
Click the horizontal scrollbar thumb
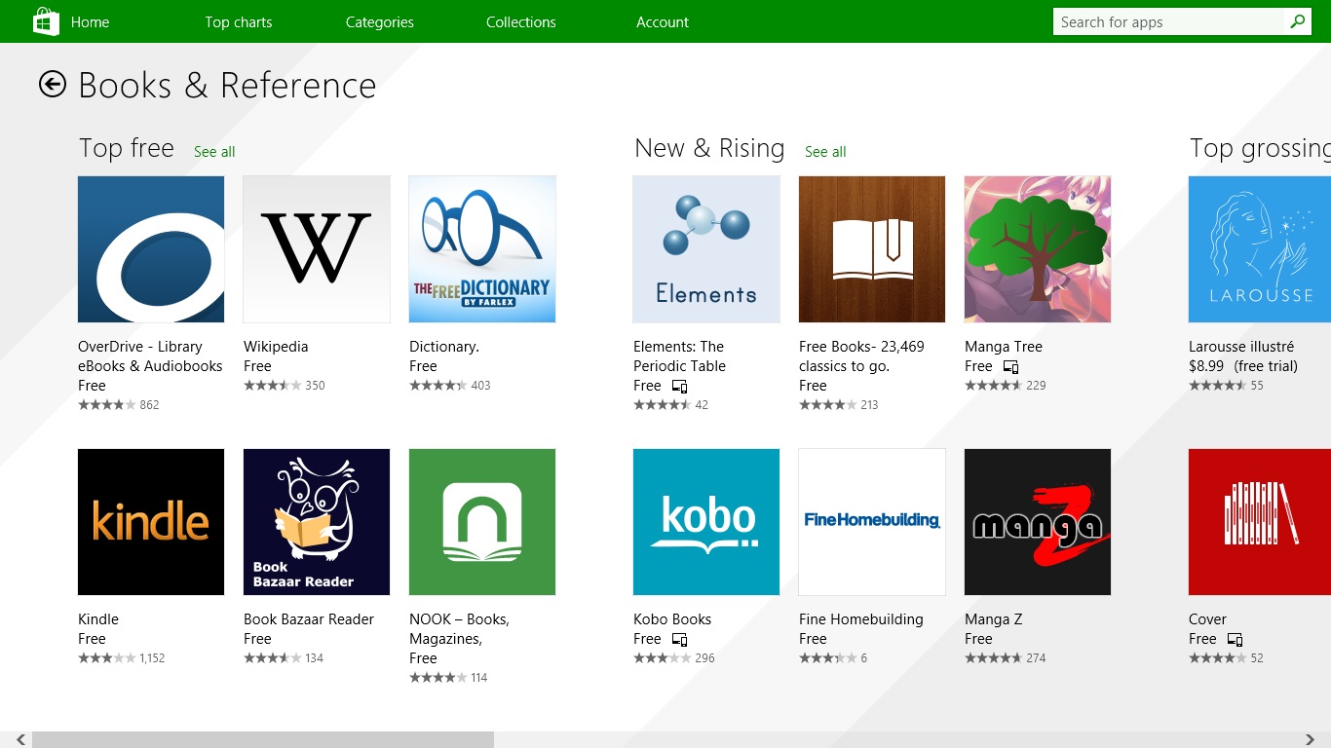(263, 739)
